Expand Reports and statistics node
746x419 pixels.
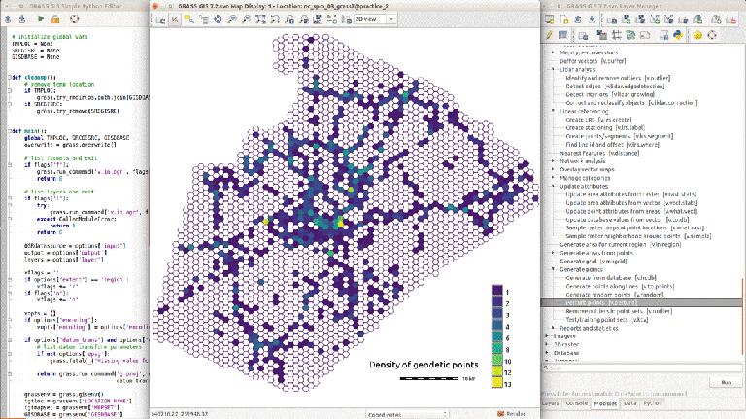(554, 329)
